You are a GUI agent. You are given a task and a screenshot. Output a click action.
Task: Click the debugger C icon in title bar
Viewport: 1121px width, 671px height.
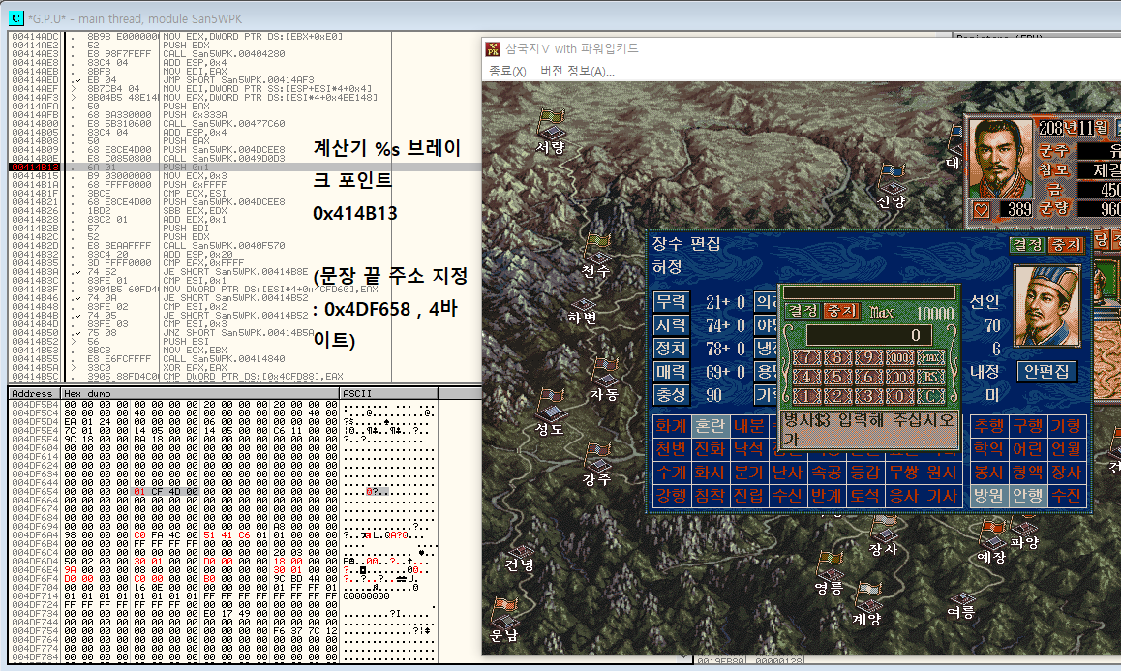point(15,17)
